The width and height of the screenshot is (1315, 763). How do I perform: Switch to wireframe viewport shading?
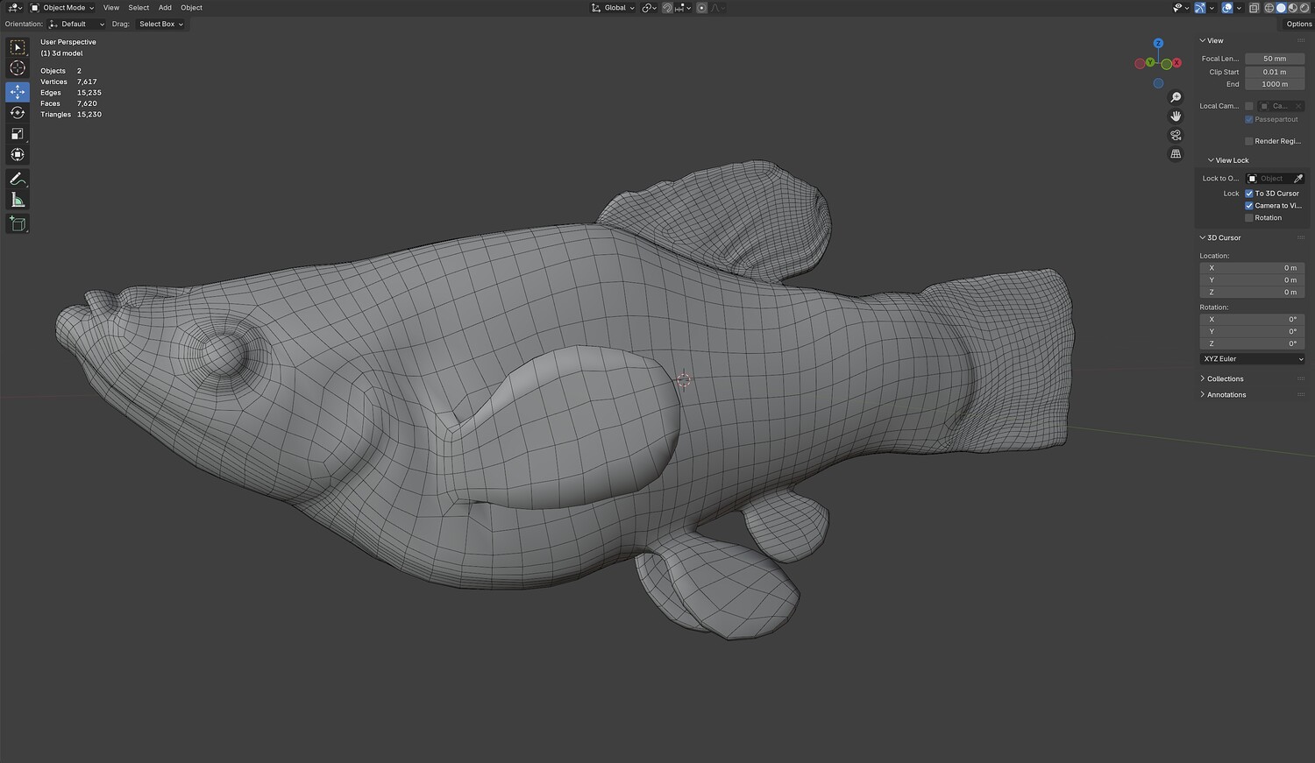click(x=1269, y=8)
